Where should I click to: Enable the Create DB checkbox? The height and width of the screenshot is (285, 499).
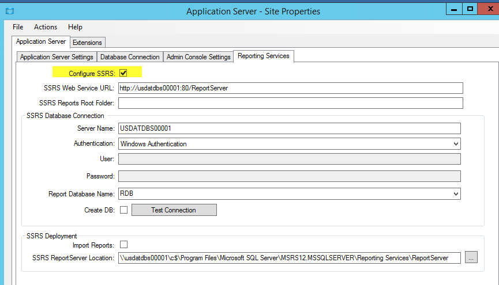(124, 210)
